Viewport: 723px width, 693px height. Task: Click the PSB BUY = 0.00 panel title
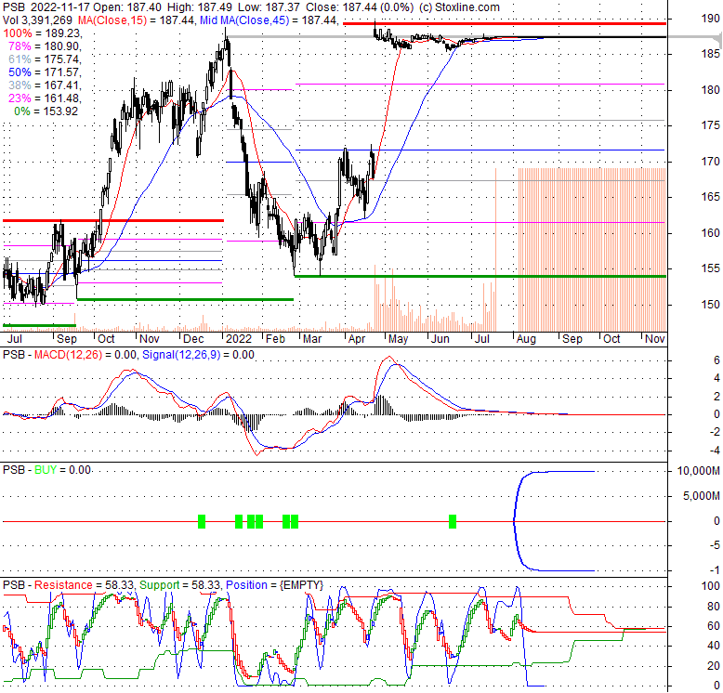coord(46,471)
